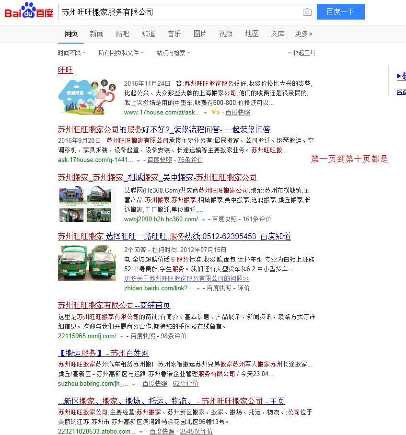Open 百度快照 for baixing.com result
The height and width of the screenshot is (435, 406).
155,383
